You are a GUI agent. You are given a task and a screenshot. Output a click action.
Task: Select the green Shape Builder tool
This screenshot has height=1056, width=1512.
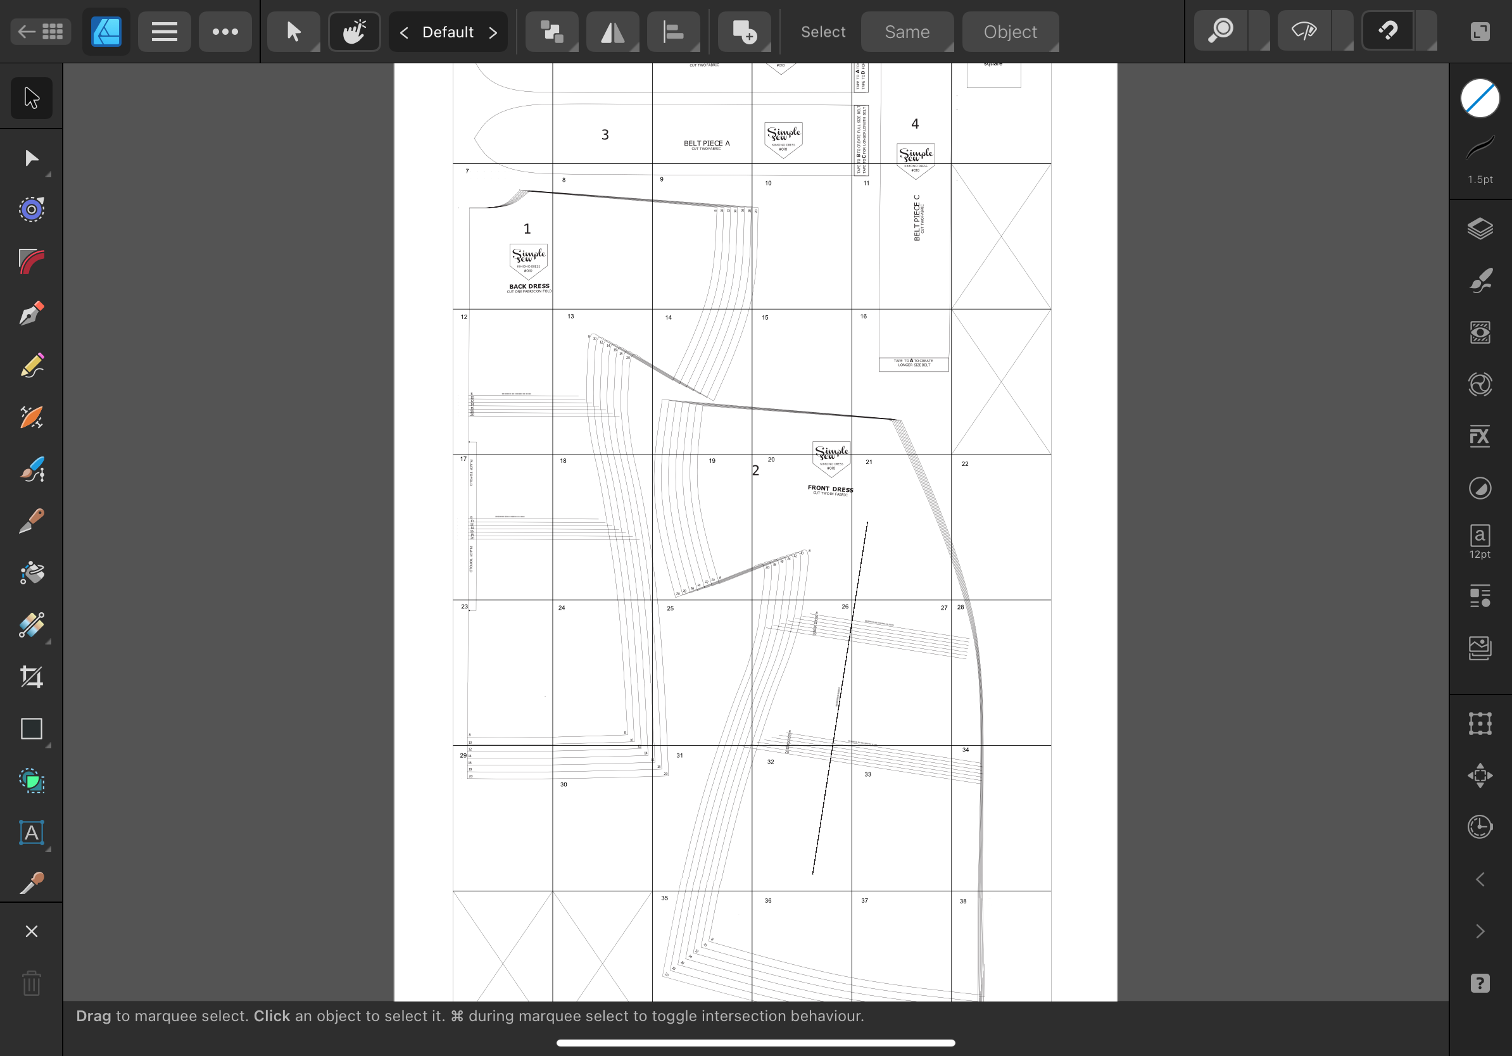31,781
